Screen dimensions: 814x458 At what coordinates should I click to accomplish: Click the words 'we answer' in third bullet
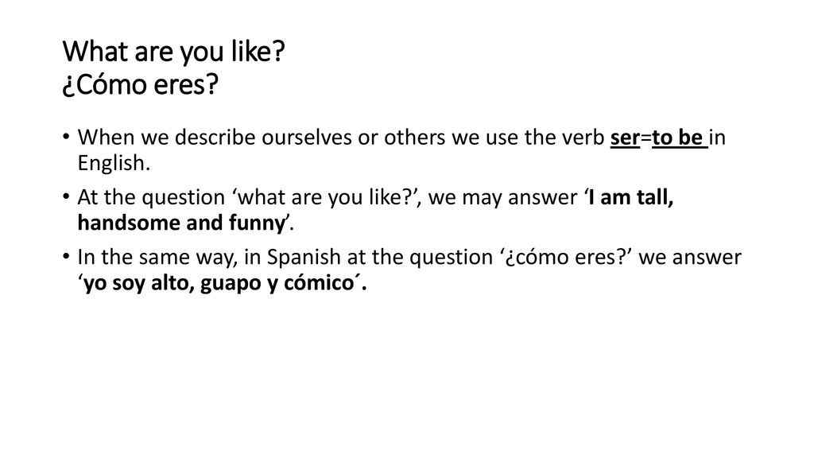pos(690,258)
